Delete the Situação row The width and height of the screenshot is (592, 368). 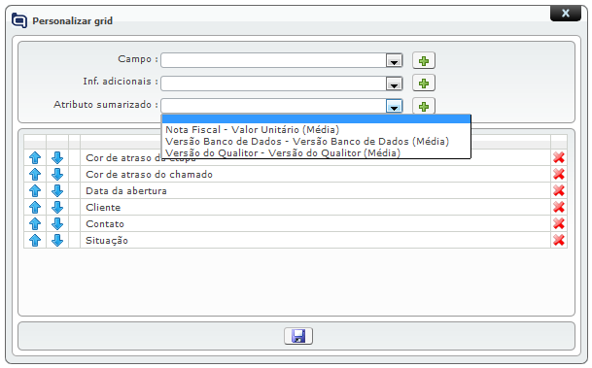tap(559, 240)
